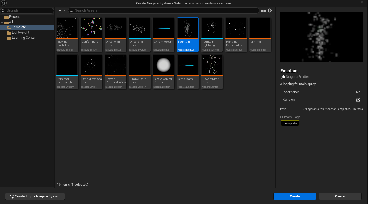The image size is (368, 204).
Task: Choose the Directional Burst Niagara Emitter
Action: [x=116, y=35]
